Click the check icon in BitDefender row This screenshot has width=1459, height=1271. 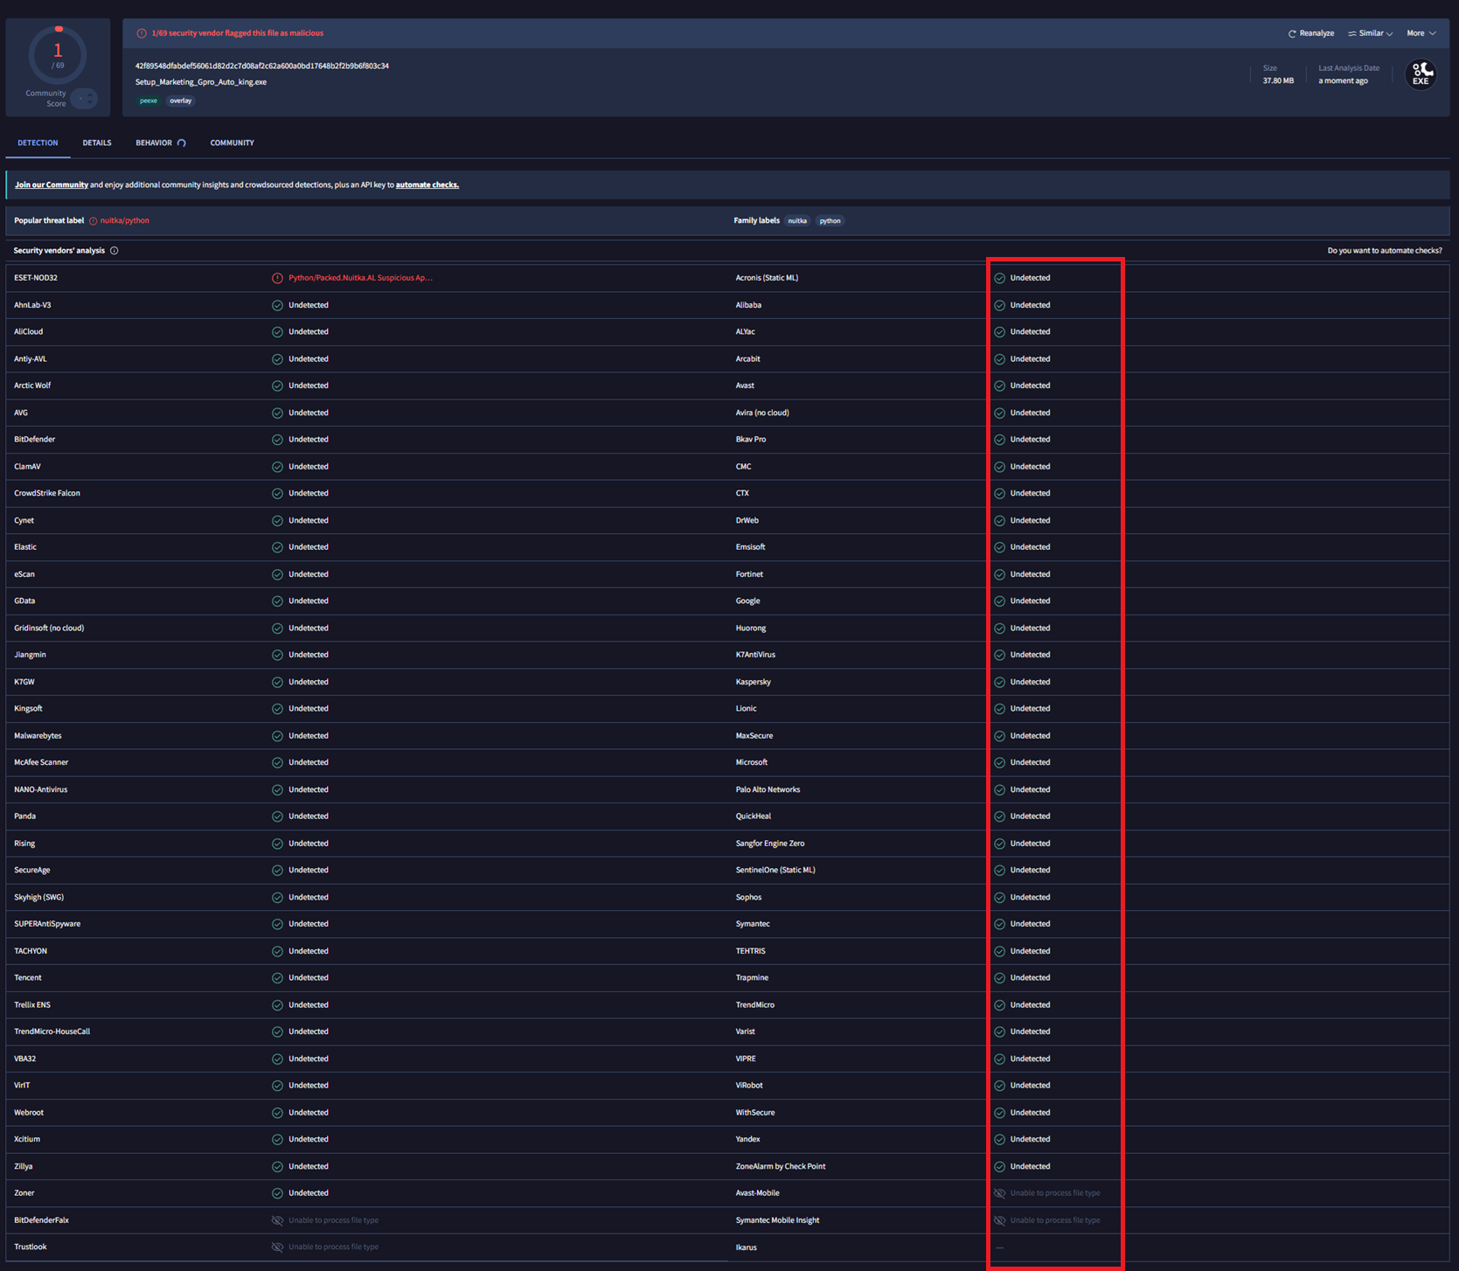click(277, 440)
